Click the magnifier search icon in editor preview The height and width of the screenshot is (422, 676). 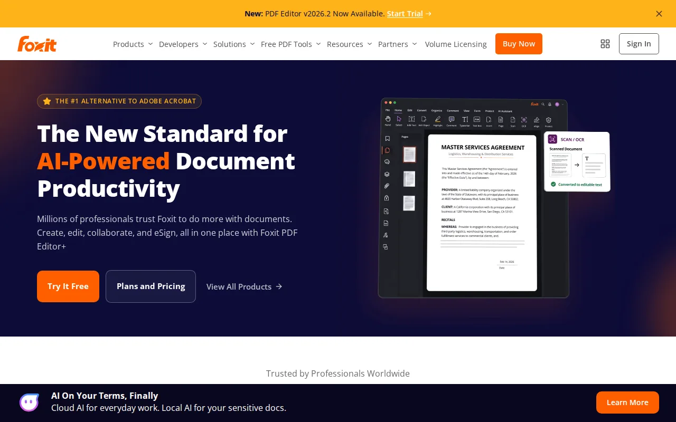543,104
